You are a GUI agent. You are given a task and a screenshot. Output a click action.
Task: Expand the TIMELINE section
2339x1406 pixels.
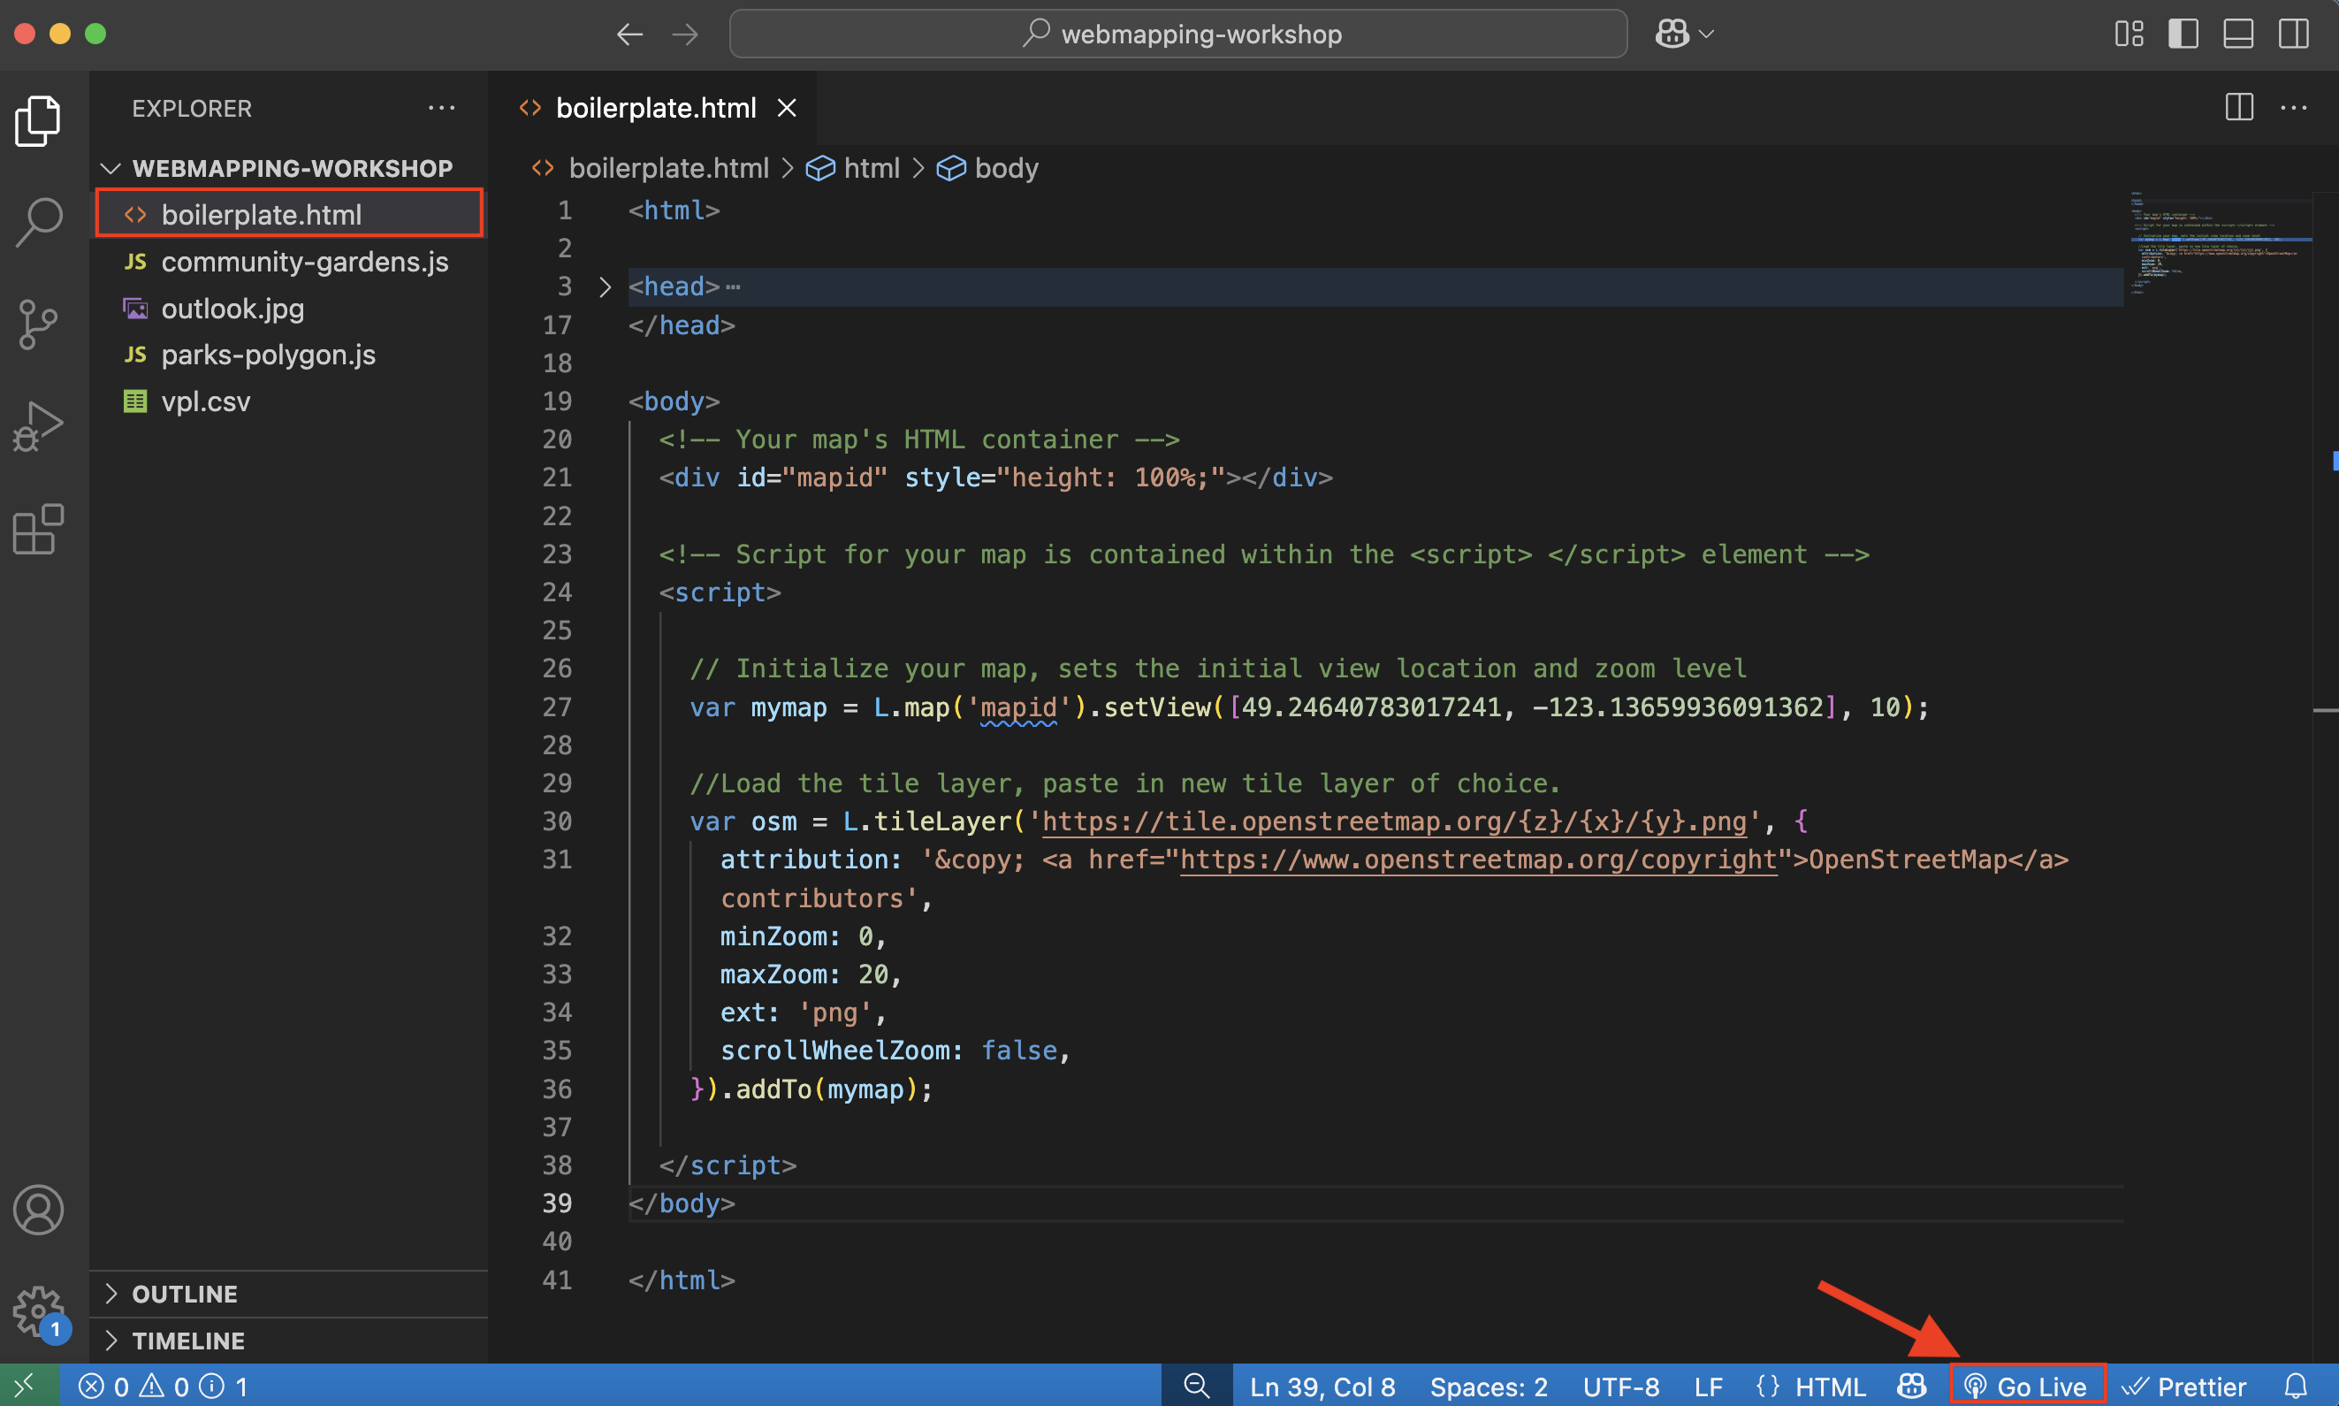[290, 1341]
